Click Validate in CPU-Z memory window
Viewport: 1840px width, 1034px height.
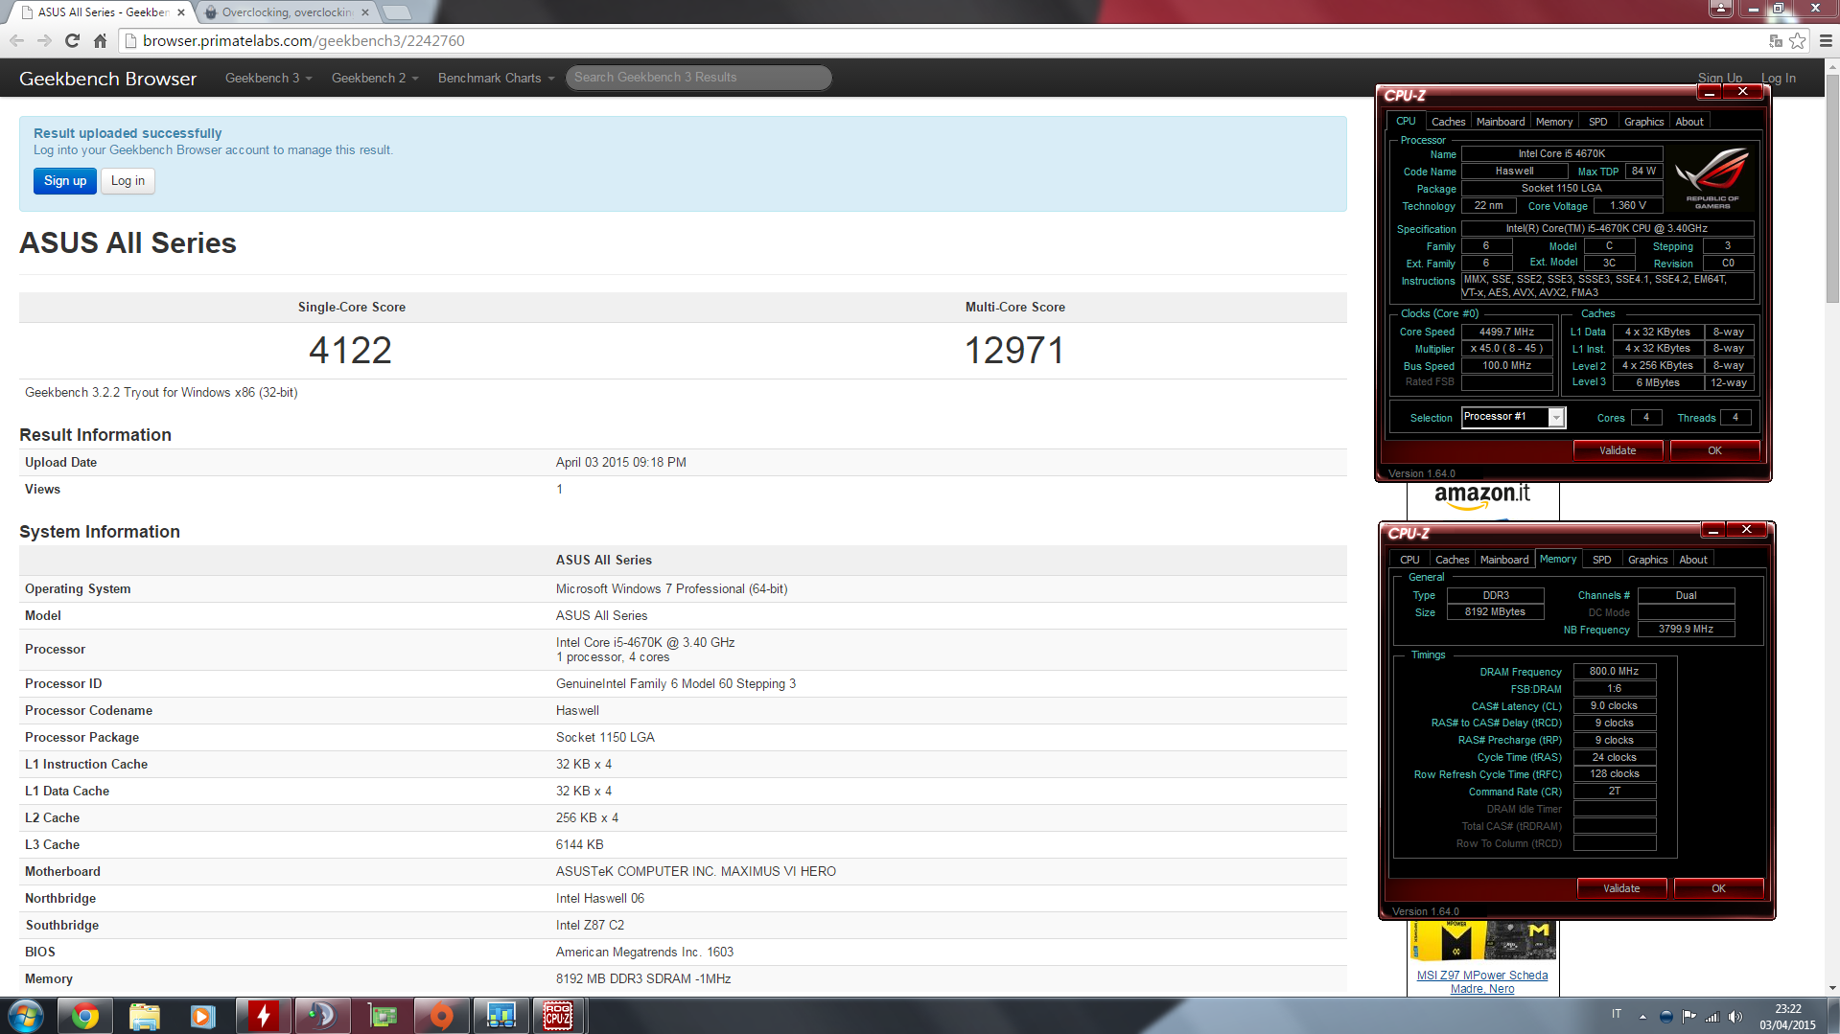point(1621,888)
